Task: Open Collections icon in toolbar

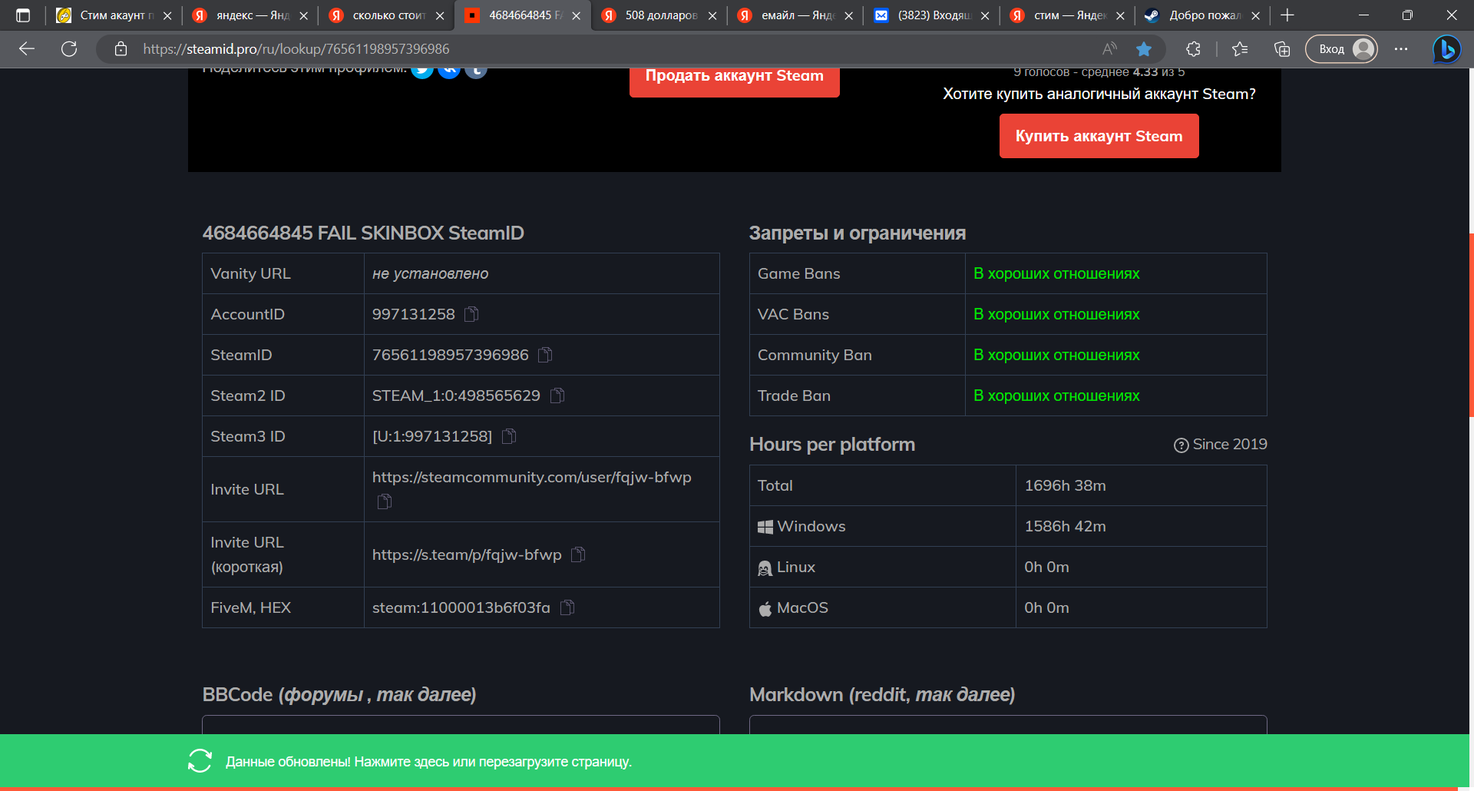Action: 1282,49
